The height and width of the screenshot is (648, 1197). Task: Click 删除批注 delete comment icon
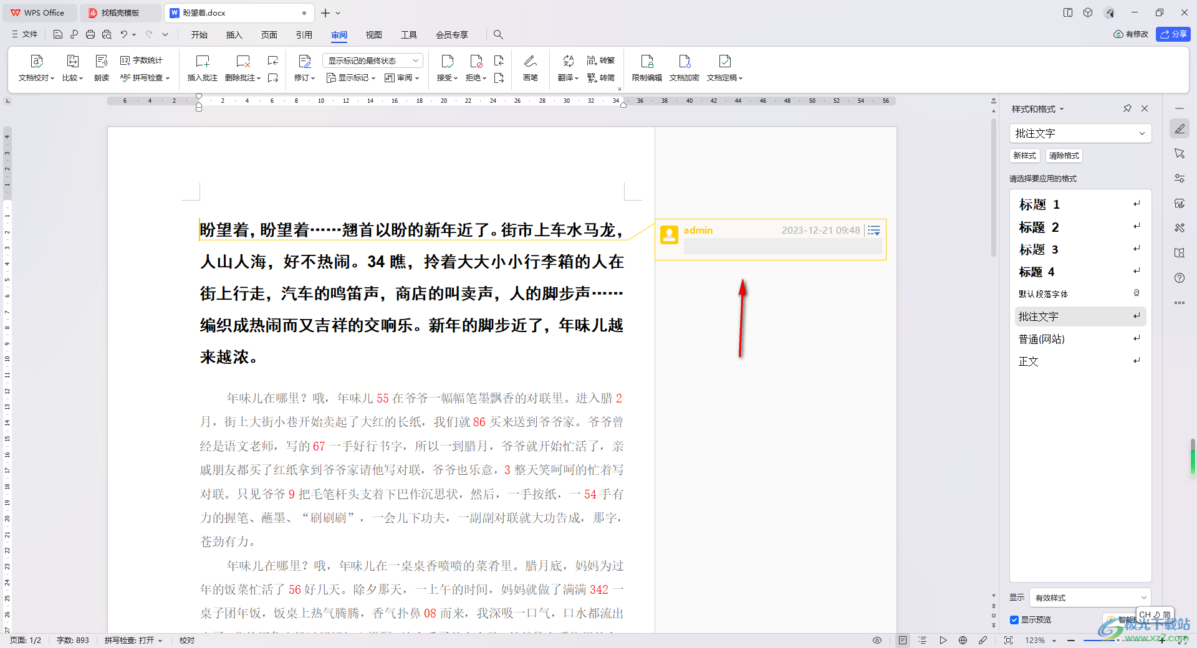(243, 61)
